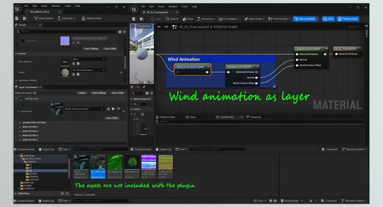This screenshot has height=207, width=383.
Task: Use selected asset for Parent material
Action: pos(74,75)
